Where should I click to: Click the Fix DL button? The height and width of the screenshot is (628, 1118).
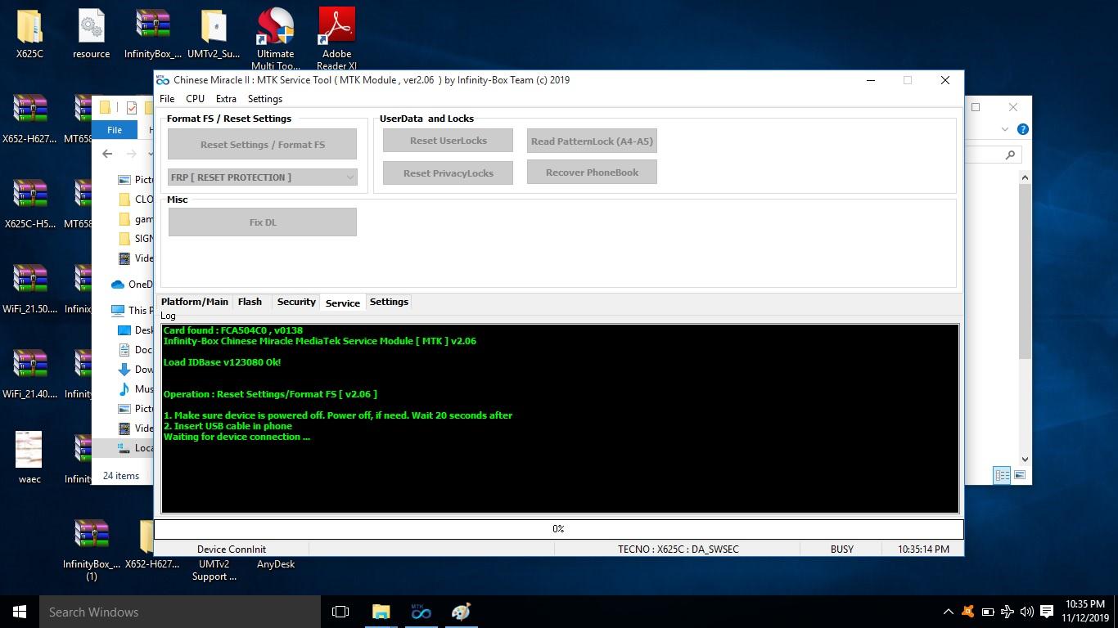tap(262, 222)
